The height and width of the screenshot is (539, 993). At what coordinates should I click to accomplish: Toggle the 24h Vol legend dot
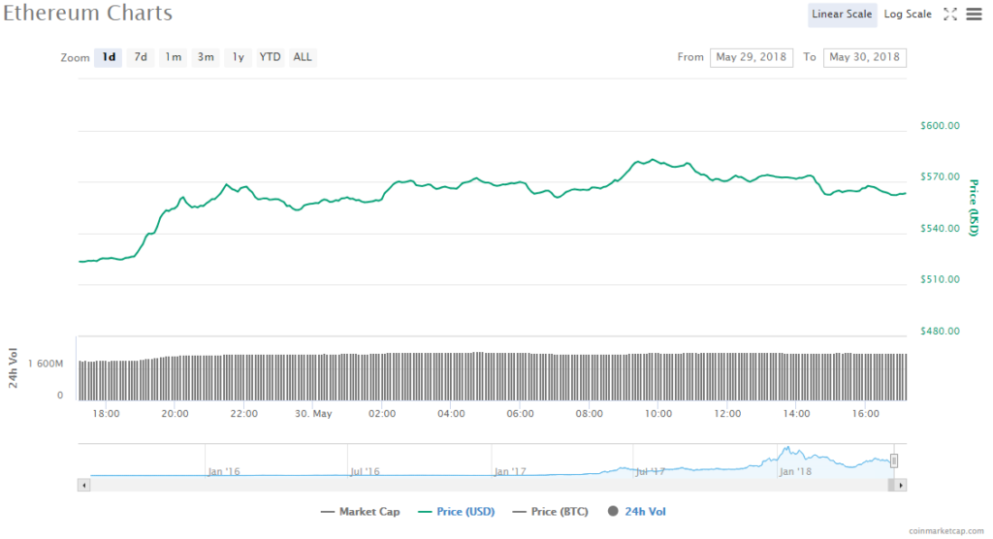tap(613, 511)
